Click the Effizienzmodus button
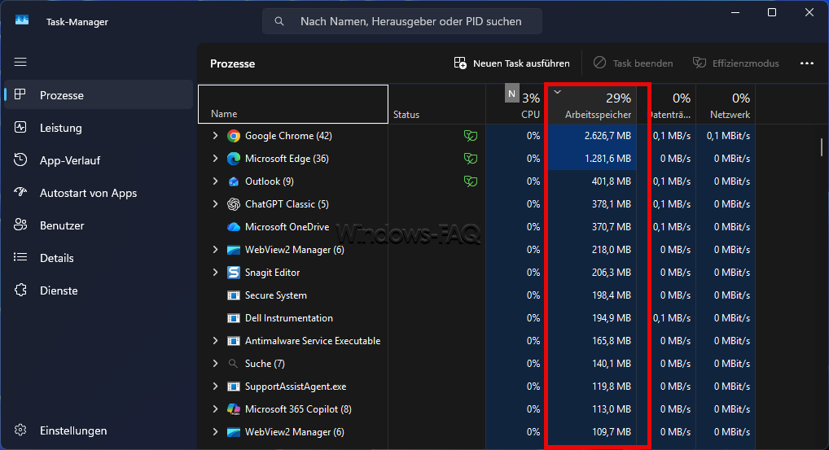829x450 pixels. (736, 63)
